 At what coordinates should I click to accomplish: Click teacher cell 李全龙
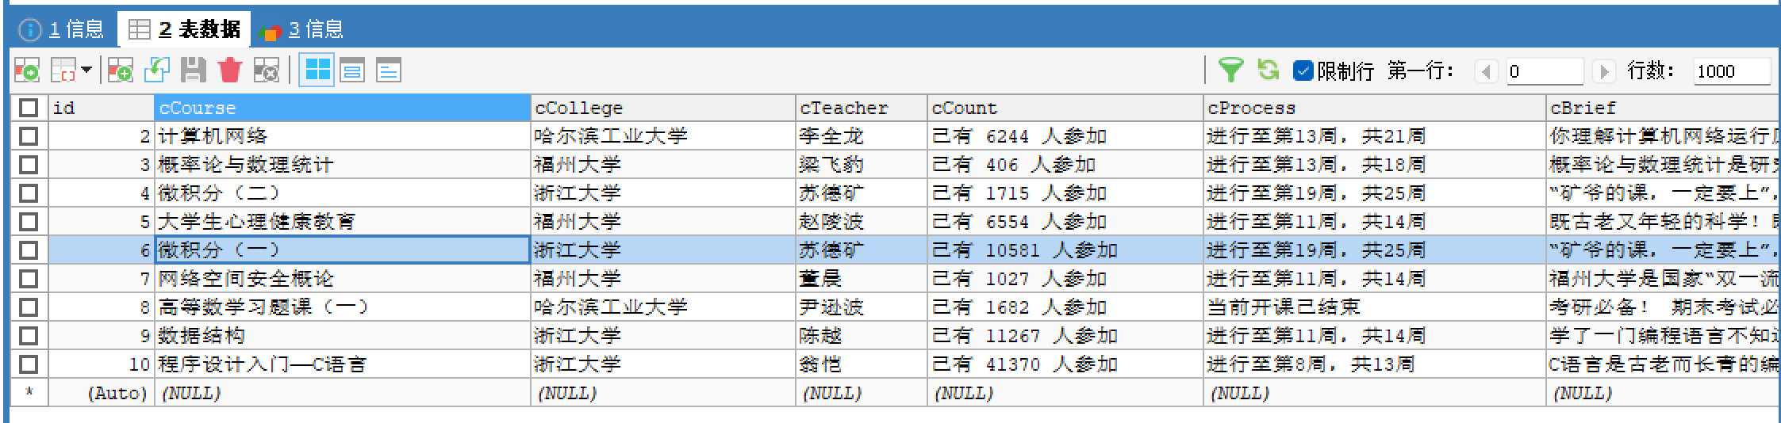861,136
